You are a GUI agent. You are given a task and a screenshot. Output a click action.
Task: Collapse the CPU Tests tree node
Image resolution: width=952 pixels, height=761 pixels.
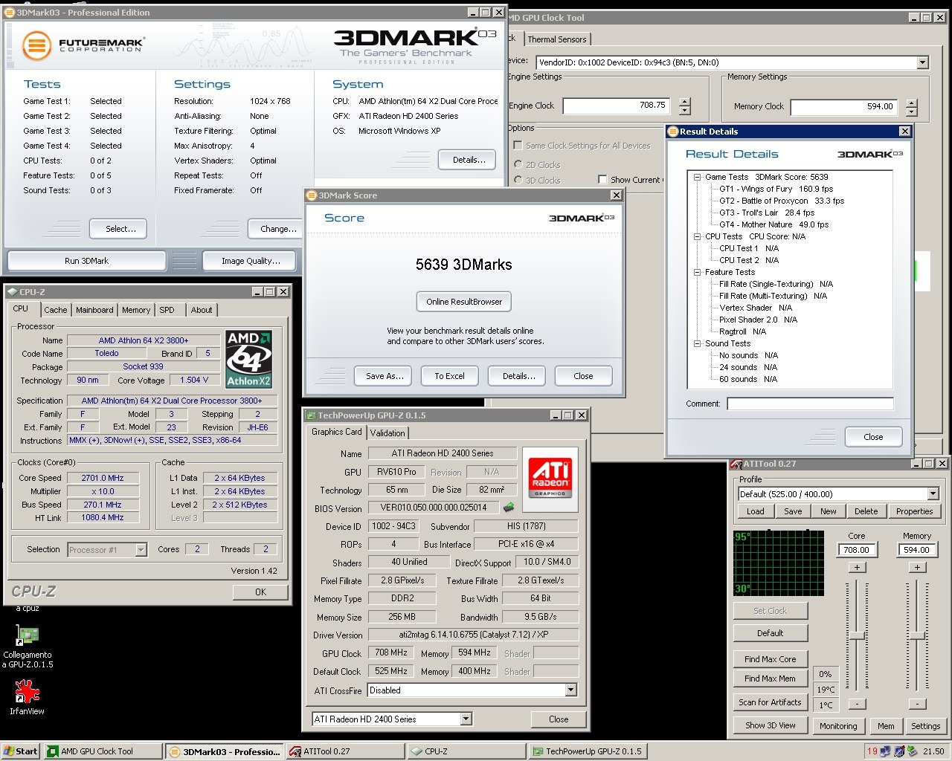pyautogui.click(x=697, y=236)
